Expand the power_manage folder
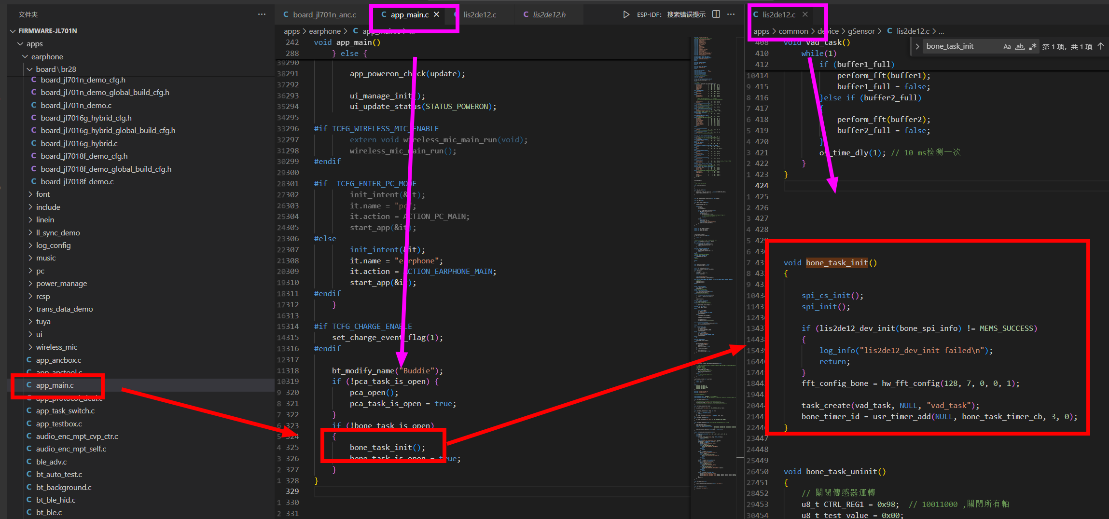The width and height of the screenshot is (1109, 519). tap(61, 284)
